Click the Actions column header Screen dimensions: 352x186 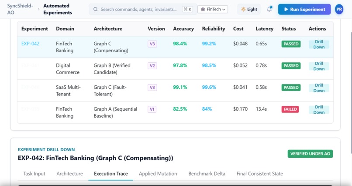[317, 29]
